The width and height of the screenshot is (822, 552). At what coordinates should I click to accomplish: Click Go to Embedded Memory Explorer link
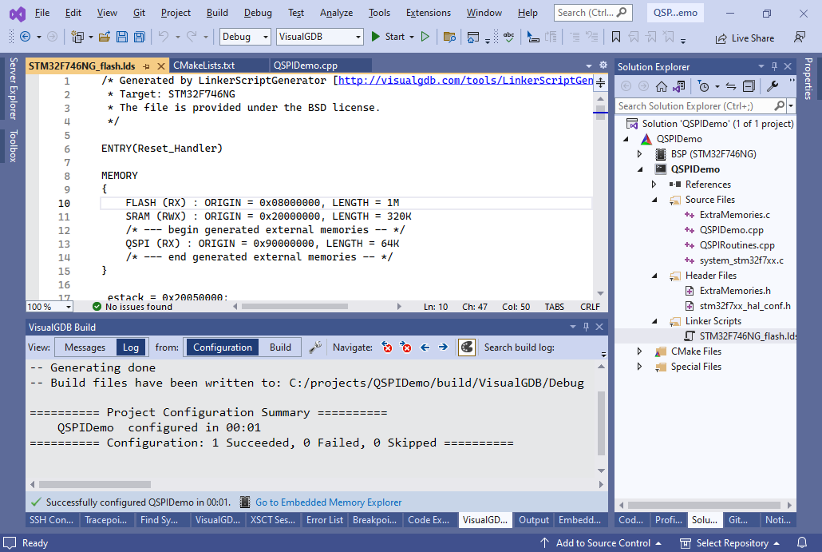[328, 502]
